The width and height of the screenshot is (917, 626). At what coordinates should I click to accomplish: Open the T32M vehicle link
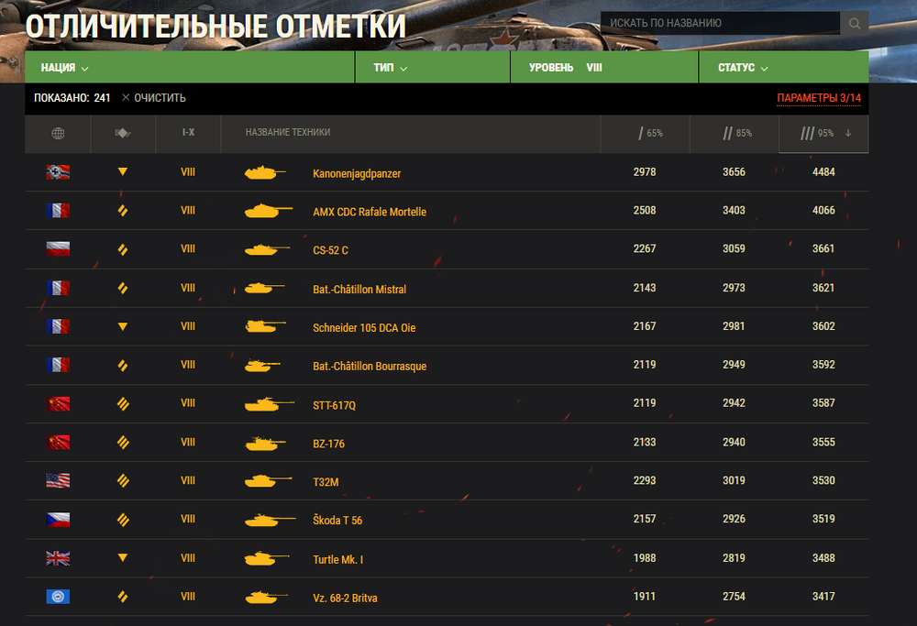tap(326, 482)
